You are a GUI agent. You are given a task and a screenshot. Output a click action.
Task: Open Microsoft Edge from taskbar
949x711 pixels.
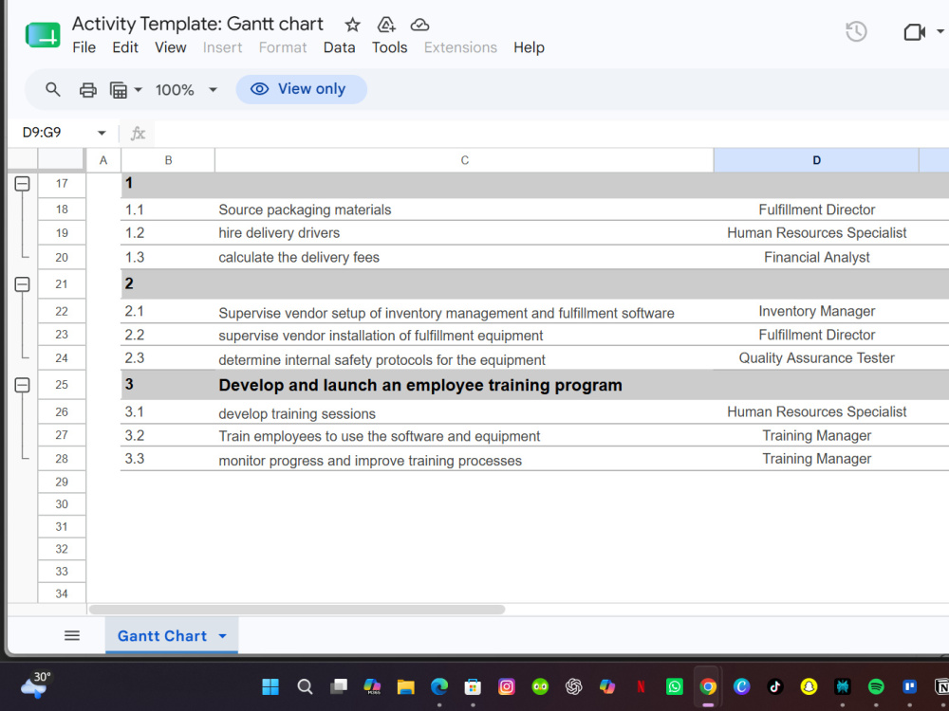(x=439, y=686)
